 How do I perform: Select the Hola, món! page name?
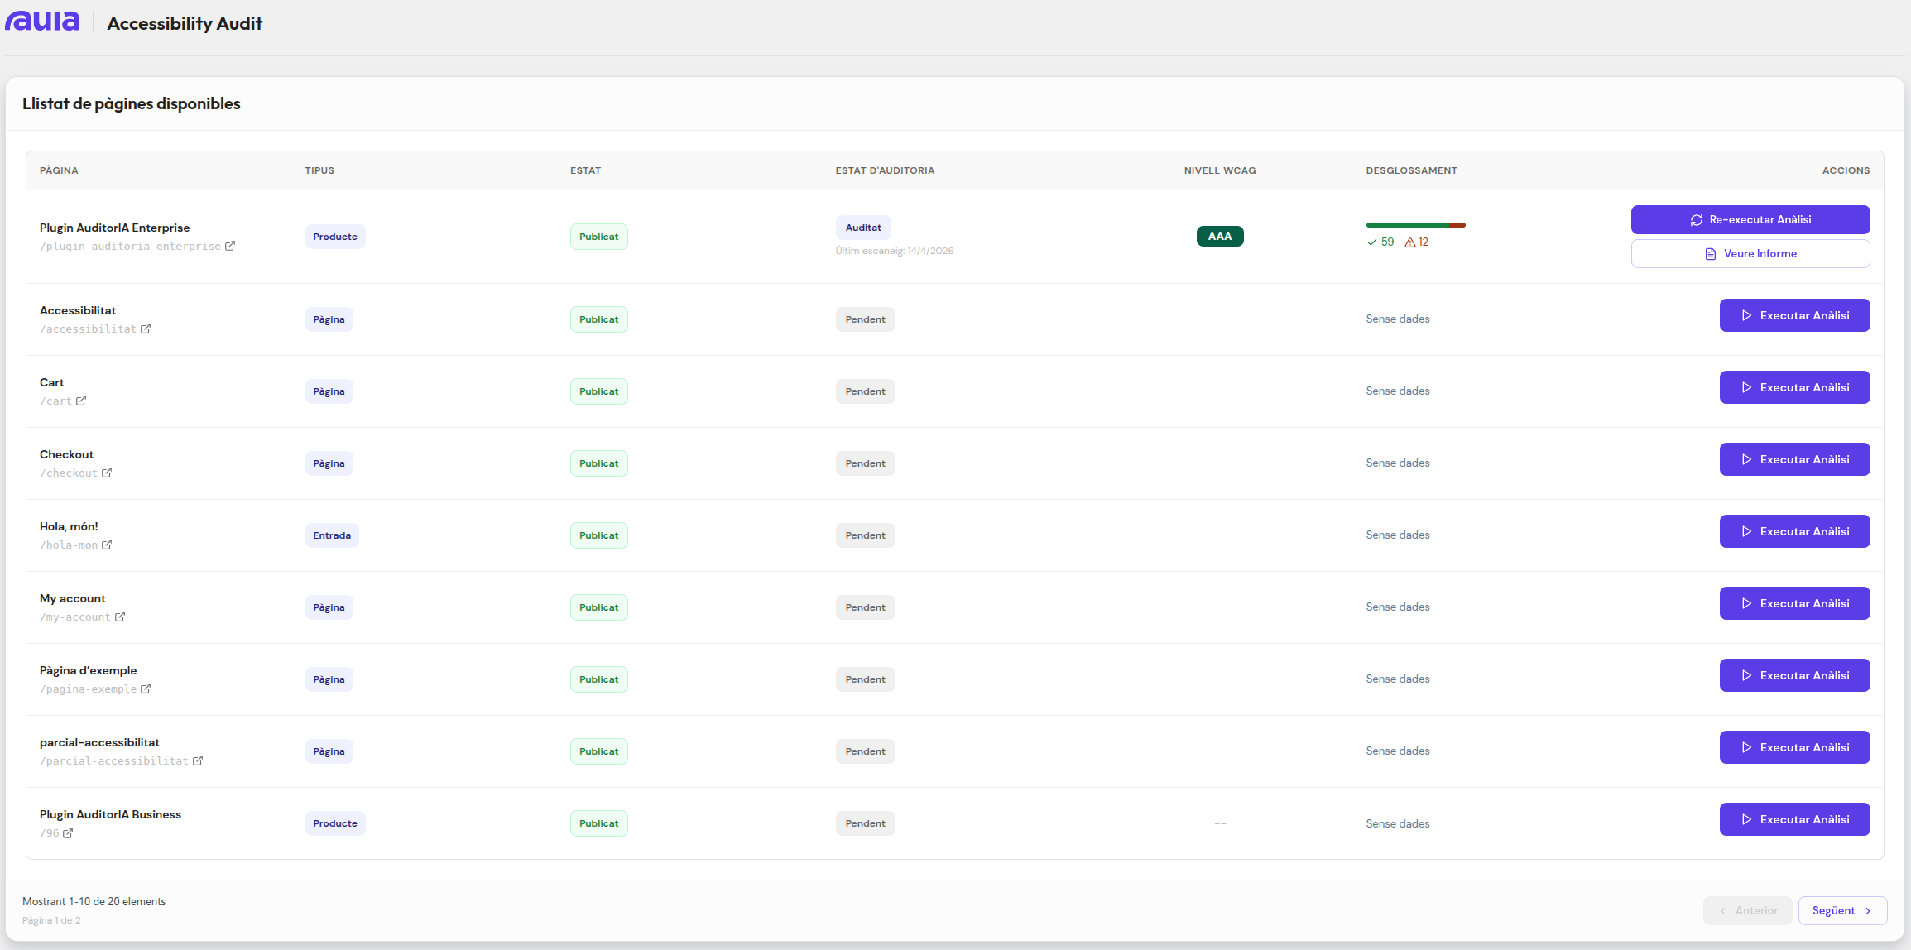69,526
